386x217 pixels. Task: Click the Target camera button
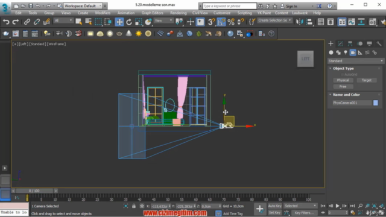pyautogui.click(x=367, y=80)
